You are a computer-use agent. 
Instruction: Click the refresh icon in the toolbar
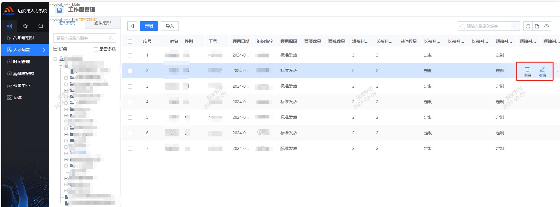[528, 26]
